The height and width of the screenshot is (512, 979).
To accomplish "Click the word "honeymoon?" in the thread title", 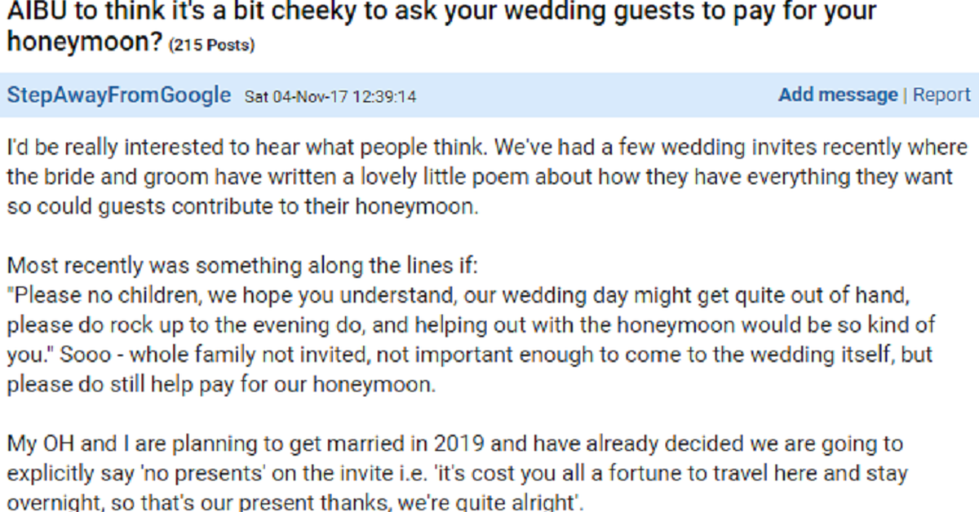I will point(82,42).
